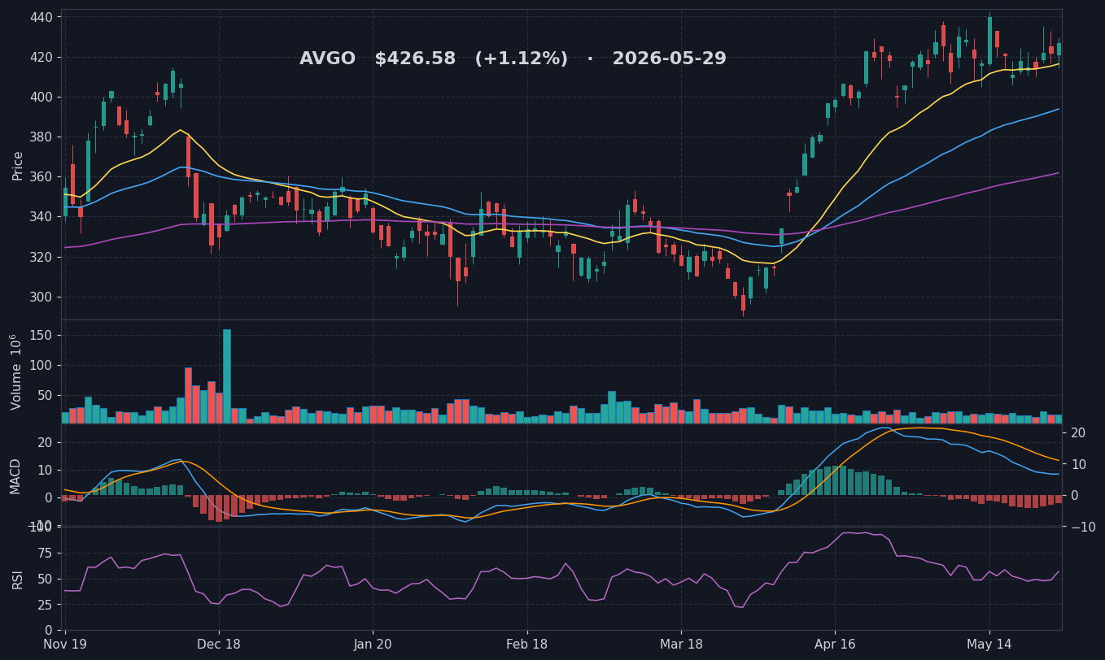This screenshot has height=660, width=1105.
Task: Click the "Nov 19" date label
Action: point(65,645)
